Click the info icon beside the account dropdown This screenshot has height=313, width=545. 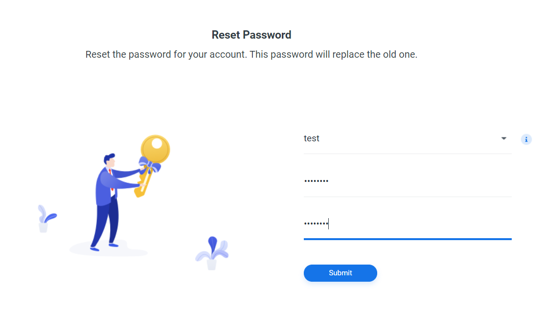click(x=526, y=139)
